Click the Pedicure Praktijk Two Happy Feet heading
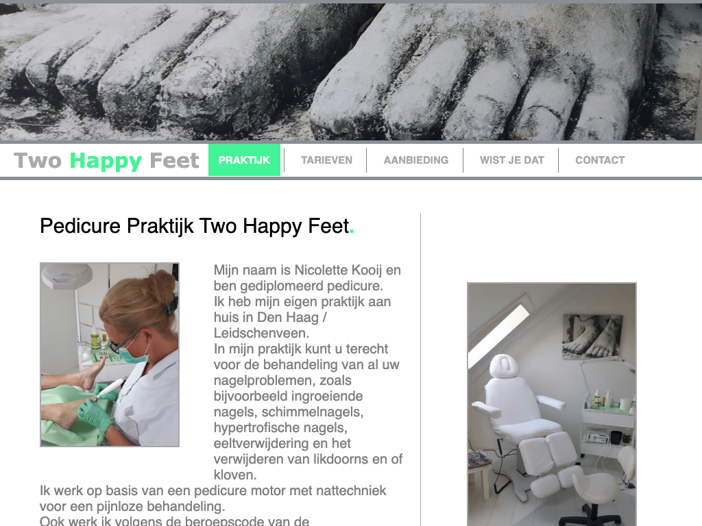The image size is (702, 526). [197, 226]
